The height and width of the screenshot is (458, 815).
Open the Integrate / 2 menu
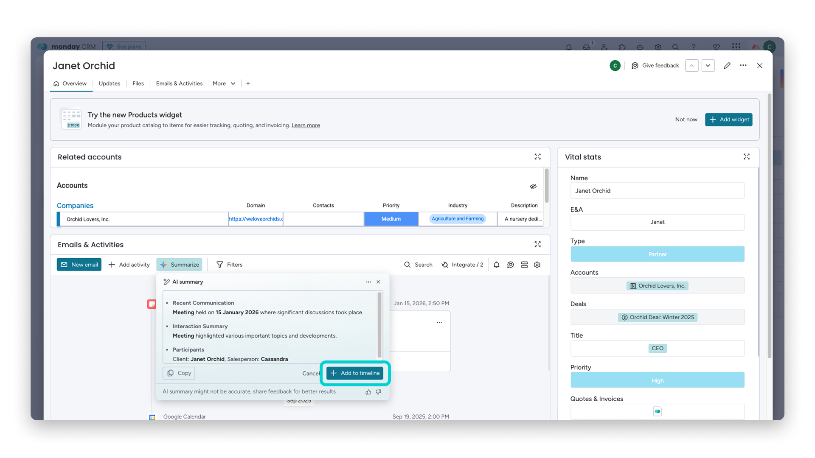[x=462, y=265]
